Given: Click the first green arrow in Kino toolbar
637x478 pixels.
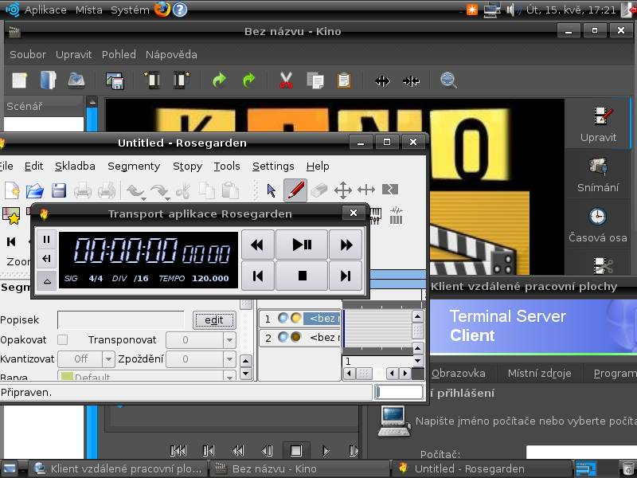Looking at the screenshot, I should (220, 80).
